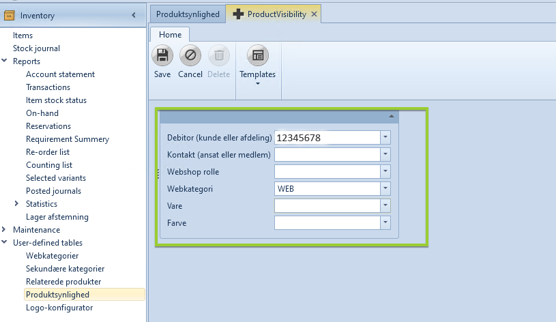This screenshot has width=556, height=322.
Task: Open the Templates icon menu
Action: click(x=258, y=56)
